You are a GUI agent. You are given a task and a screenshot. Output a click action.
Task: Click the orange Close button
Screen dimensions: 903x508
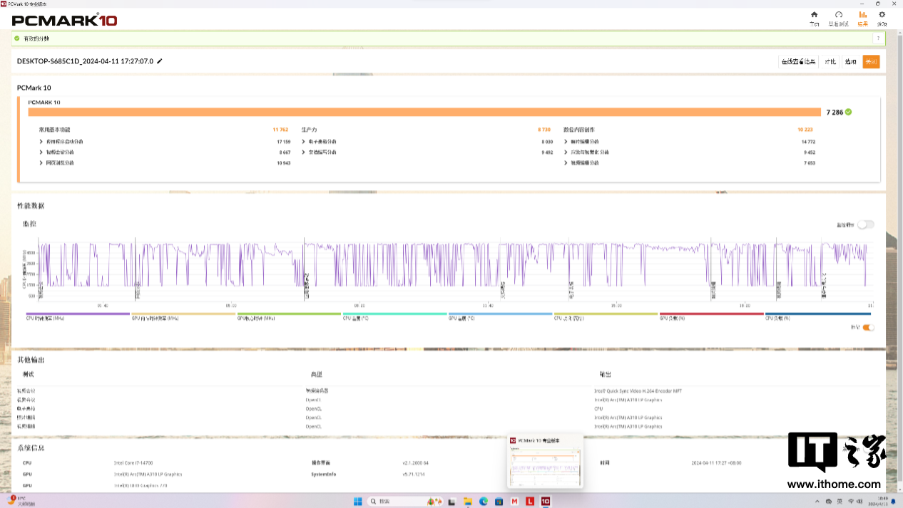[871, 62]
